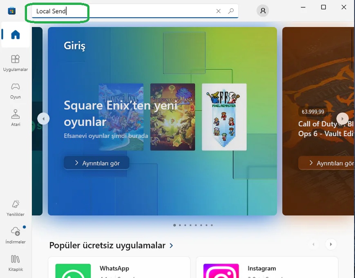Show previous popular free apps
The height and width of the screenshot is (278, 355).
[314, 244]
